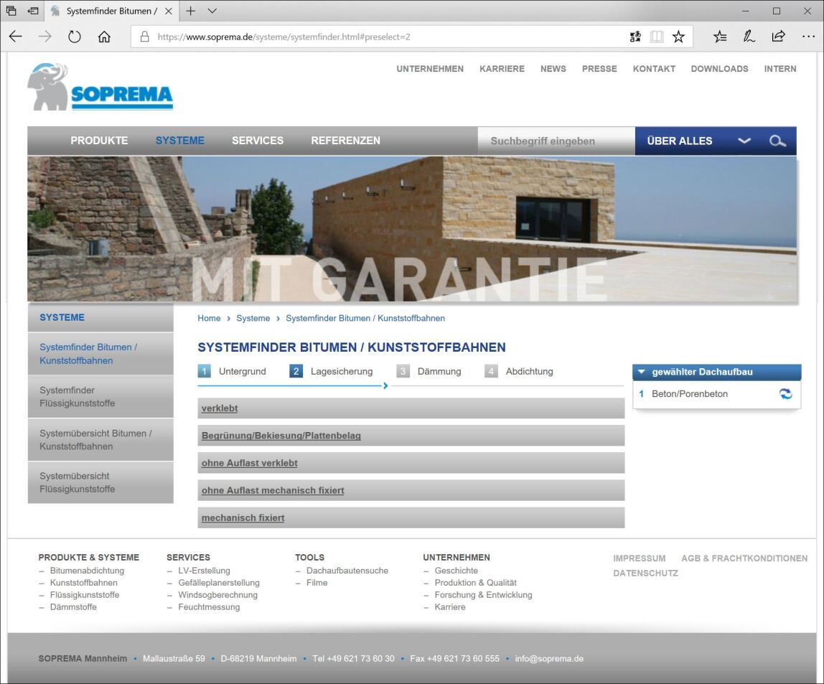Open the KARRIERE top link
This screenshot has height=684, width=824.
click(502, 69)
